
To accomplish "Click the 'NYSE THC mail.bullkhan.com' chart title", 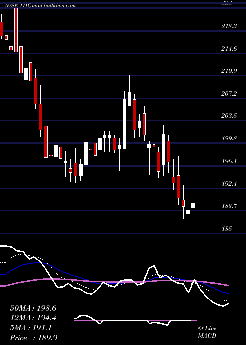I will [x=40, y=6].
